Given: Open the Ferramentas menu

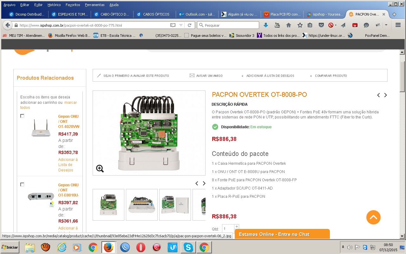Looking at the screenshot, I should [95, 5].
